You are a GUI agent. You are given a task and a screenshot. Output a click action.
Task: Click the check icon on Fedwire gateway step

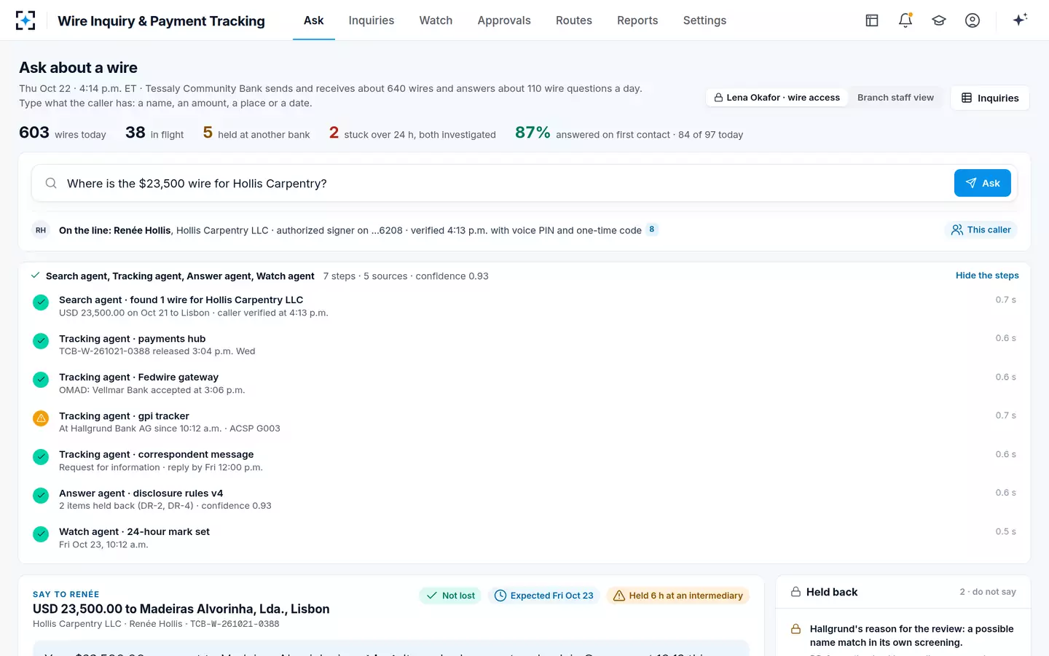click(41, 380)
